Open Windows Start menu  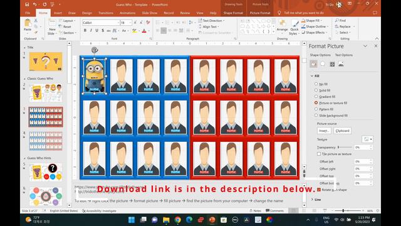(x=132, y=220)
